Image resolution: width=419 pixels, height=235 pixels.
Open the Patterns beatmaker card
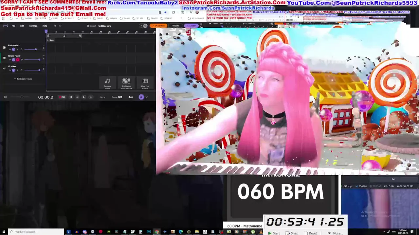click(x=126, y=83)
